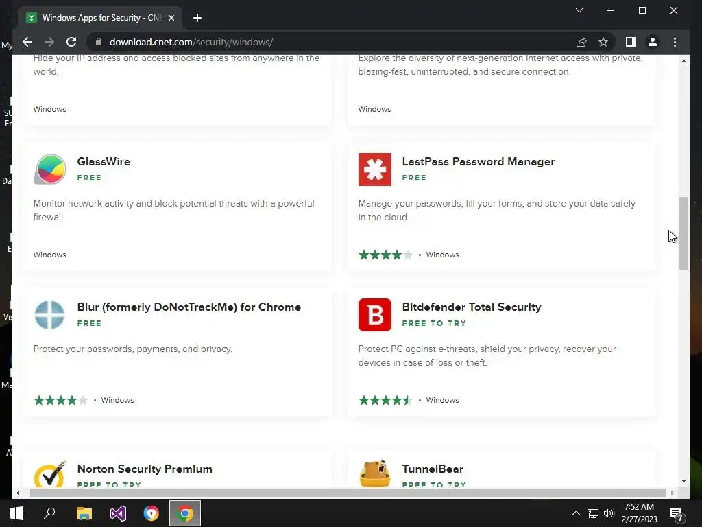Viewport: 702px width, 527px height.
Task: Open the GlassWire title link
Action: pyautogui.click(x=104, y=162)
